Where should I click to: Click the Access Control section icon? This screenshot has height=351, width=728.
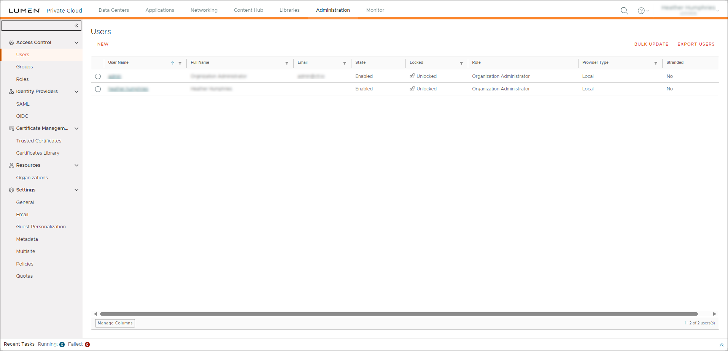tap(11, 42)
